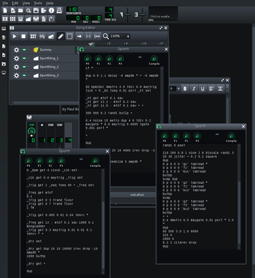Open My Projects sidebar icon
255x278 pixels.
tap(4, 37)
